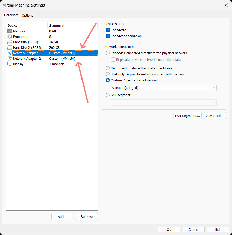This screenshot has height=235, width=232.
Task: Click the Advanced button
Action: (215, 116)
